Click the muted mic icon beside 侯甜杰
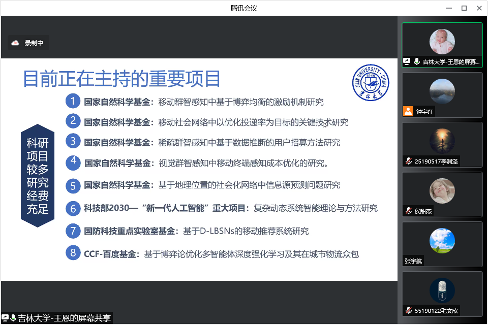Image resolution: width=488 pixels, height=325 pixels. [408, 210]
